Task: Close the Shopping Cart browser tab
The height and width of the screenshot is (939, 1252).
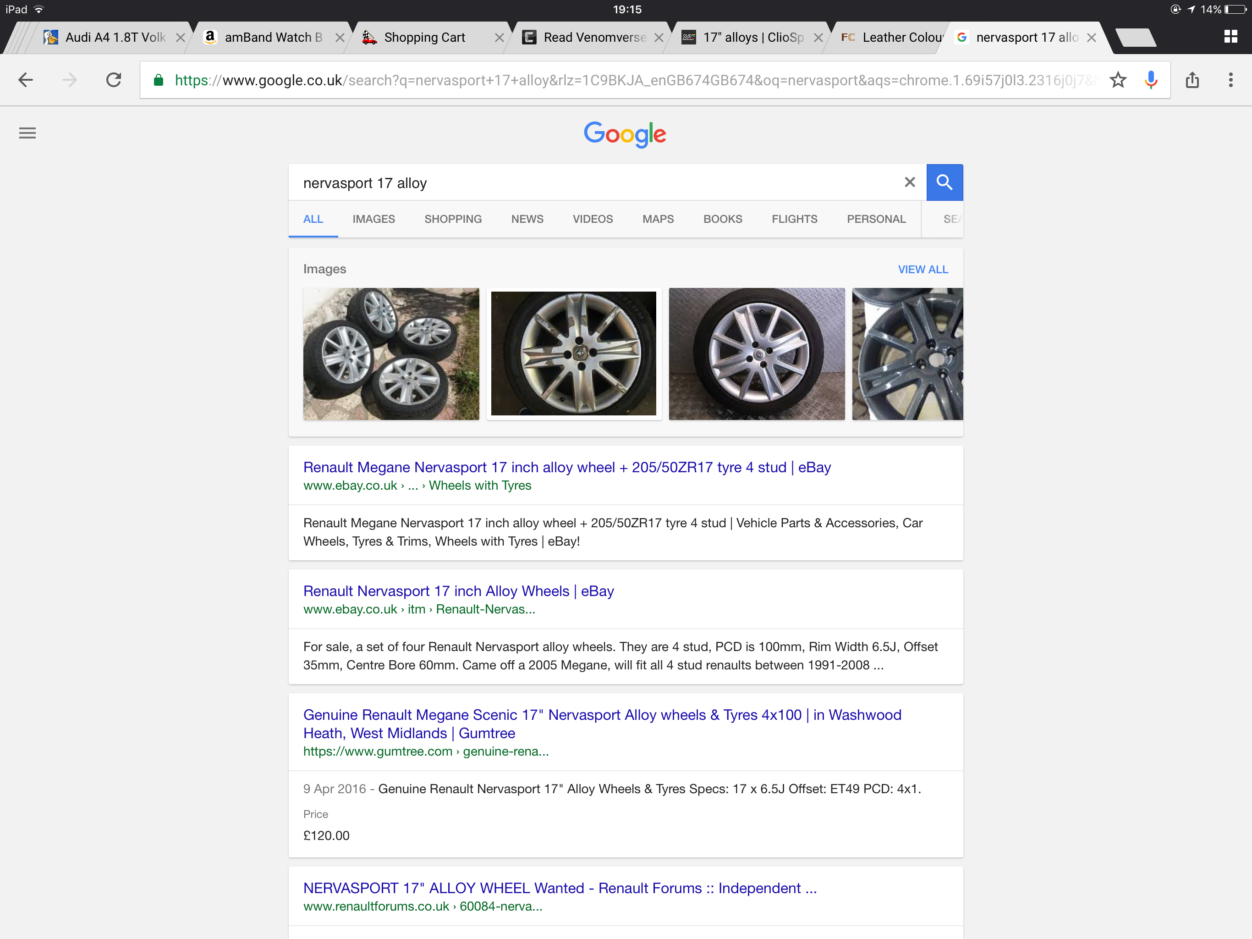Action: pyautogui.click(x=499, y=38)
